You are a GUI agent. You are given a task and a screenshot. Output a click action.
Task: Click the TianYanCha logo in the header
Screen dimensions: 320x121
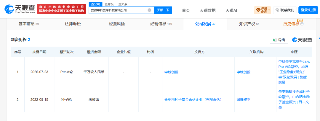pyautogui.click(x=19, y=9)
